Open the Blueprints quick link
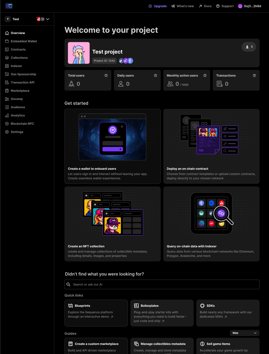The width and height of the screenshot is (269, 354). [96, 313]
